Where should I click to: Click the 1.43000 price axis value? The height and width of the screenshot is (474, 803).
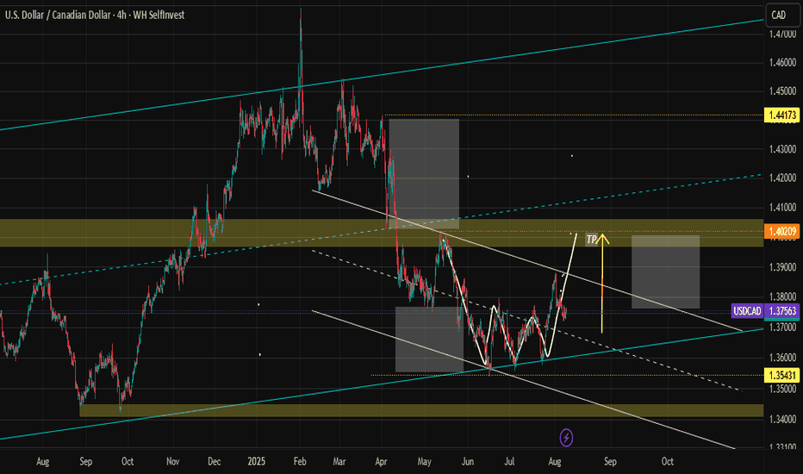[782, 149]
